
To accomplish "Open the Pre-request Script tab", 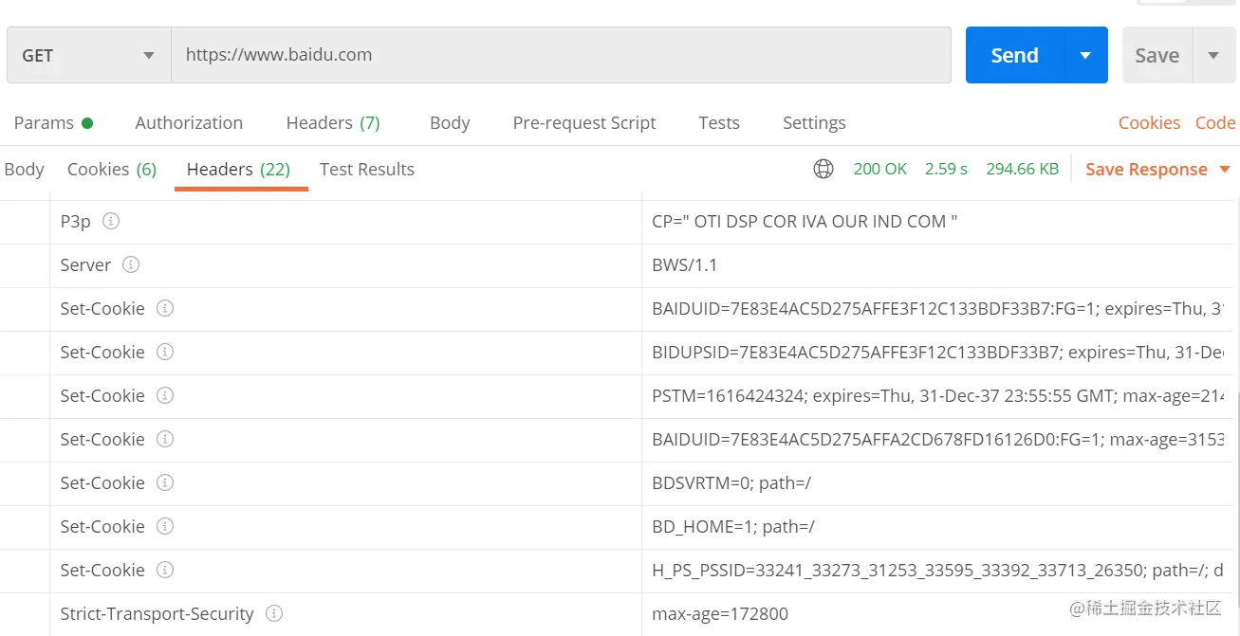I will coord(584,122).
